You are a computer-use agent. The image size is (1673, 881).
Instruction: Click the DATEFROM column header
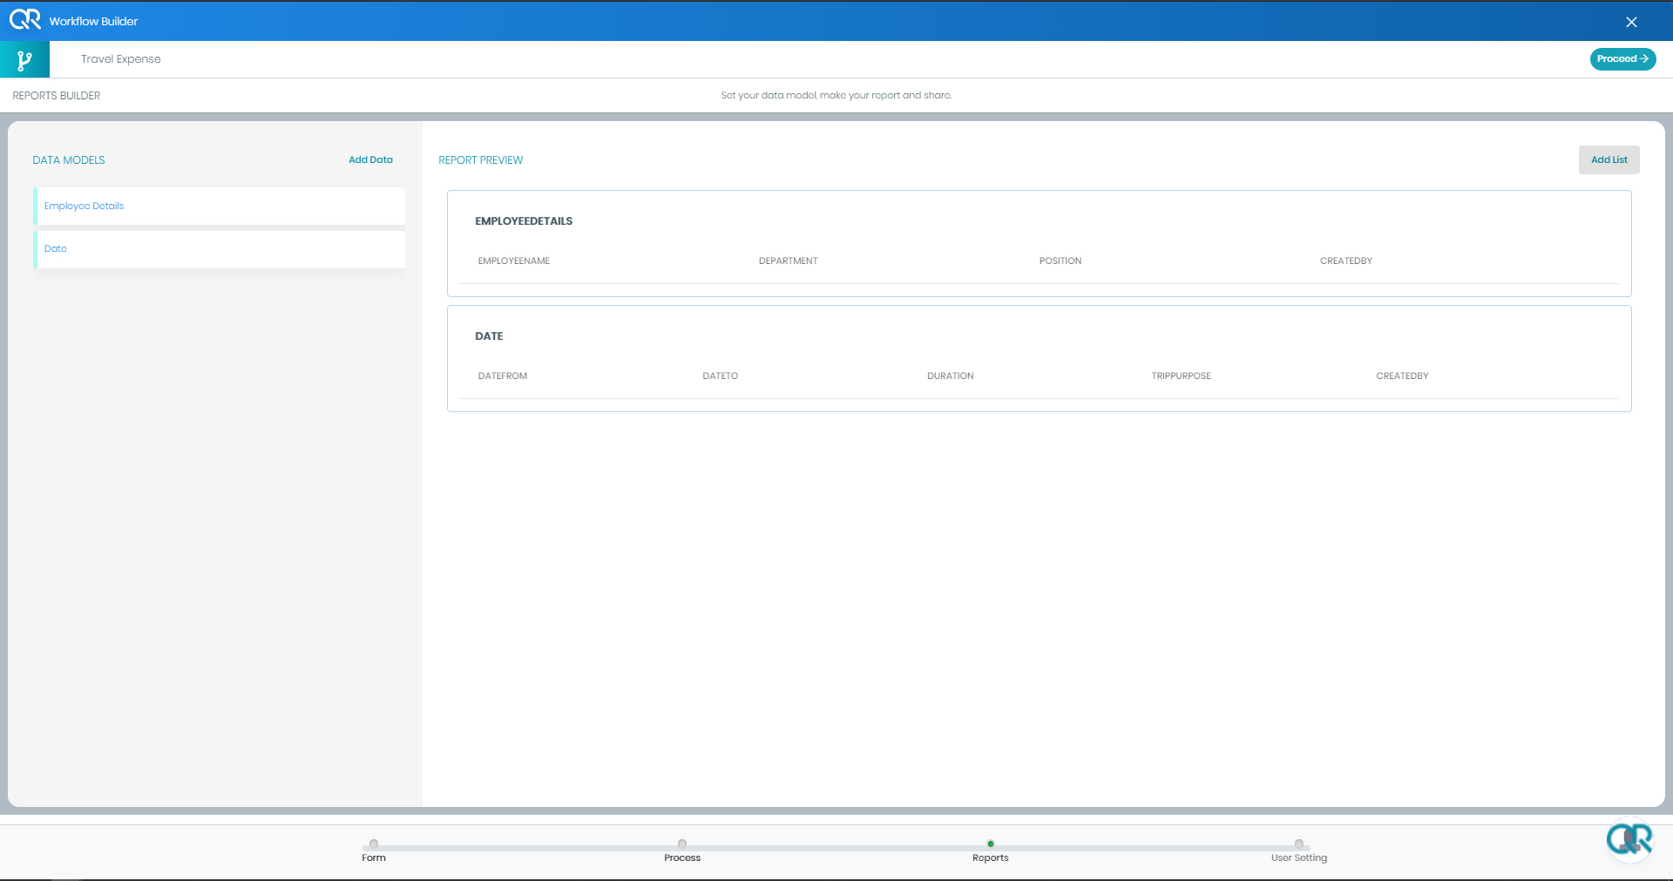(503, 376)
